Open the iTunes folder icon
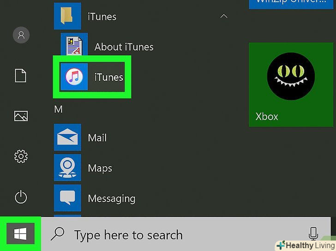336x251 pixels. tap(67, 16)
